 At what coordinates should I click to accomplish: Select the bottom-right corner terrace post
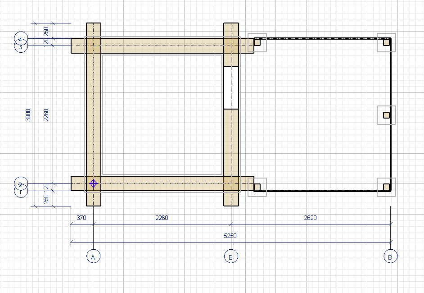(386, 187)
